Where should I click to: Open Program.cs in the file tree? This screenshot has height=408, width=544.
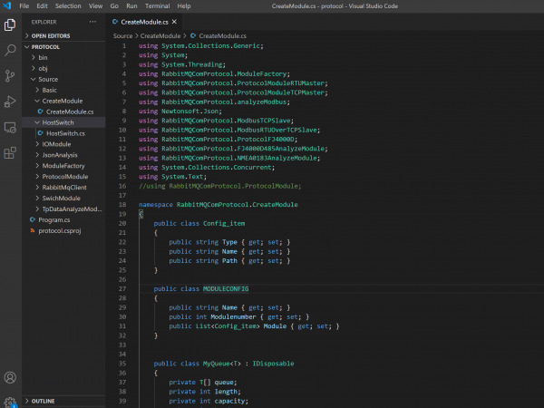(x=53, y=219)
